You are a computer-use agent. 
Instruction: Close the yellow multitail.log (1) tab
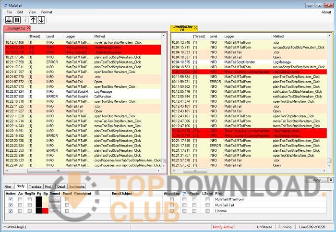point(195,28)
